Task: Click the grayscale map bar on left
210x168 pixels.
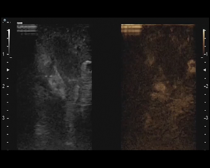Action: [9, 41]
